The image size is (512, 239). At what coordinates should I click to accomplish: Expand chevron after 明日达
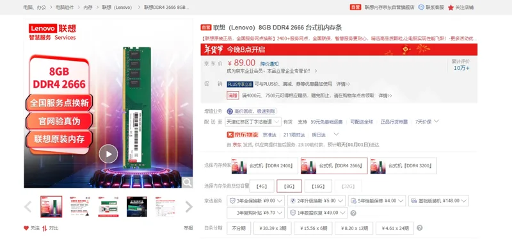pyautogui.click(x=336, y=135)
